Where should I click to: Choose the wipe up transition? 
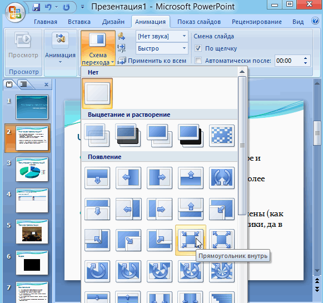coord(191,178)
